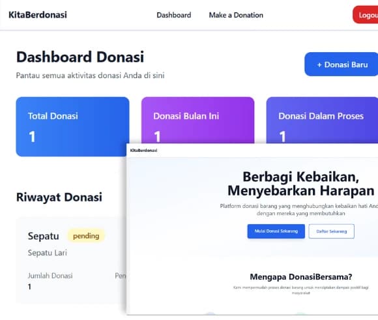Click the red Logout button

coord(366,15)
